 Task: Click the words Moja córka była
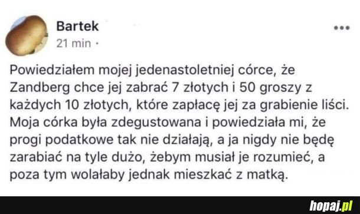[x=58, y=122]
